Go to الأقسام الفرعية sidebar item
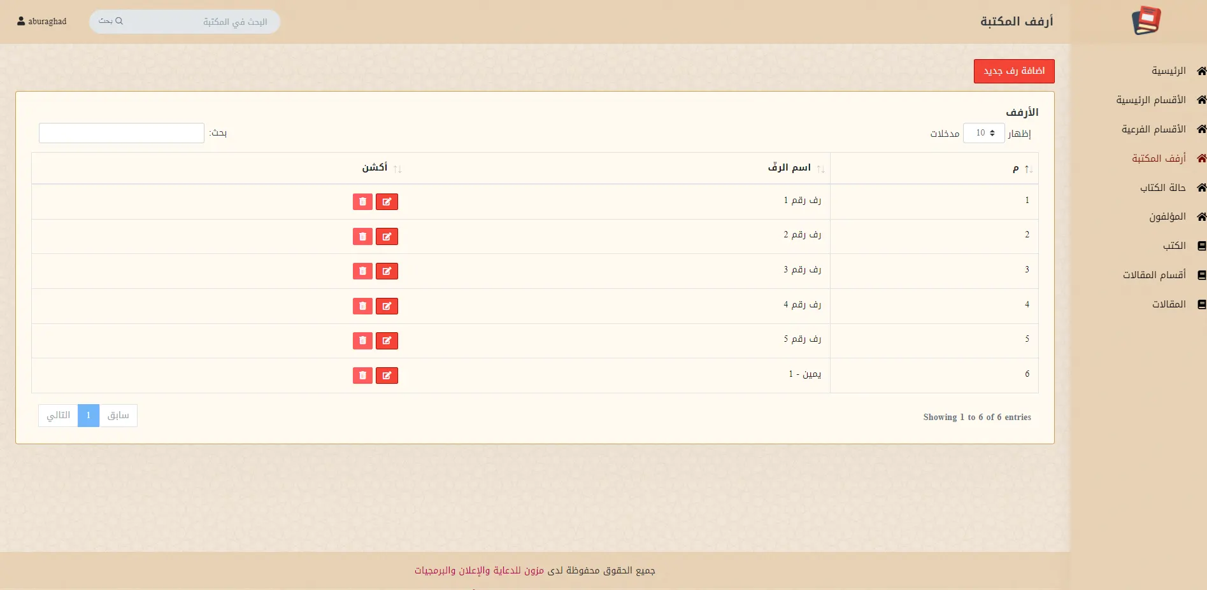 click(x=1153, y=129)
